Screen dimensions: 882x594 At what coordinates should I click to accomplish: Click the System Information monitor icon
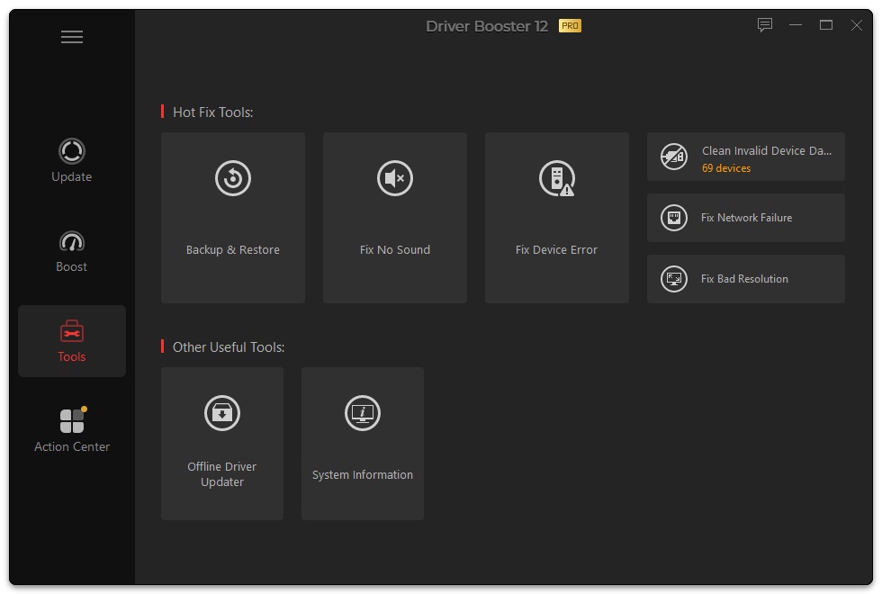click(x=362, y=413)
